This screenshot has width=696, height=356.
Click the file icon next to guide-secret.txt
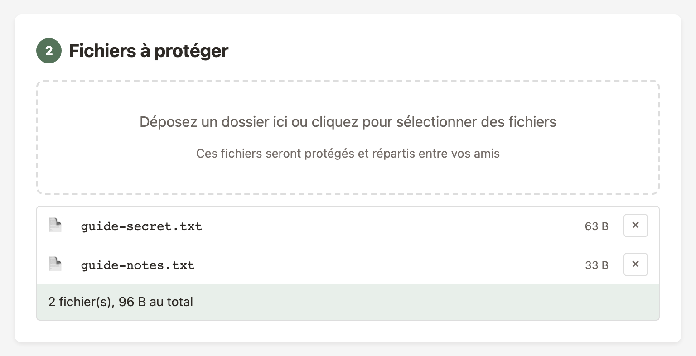coord(55,225)
